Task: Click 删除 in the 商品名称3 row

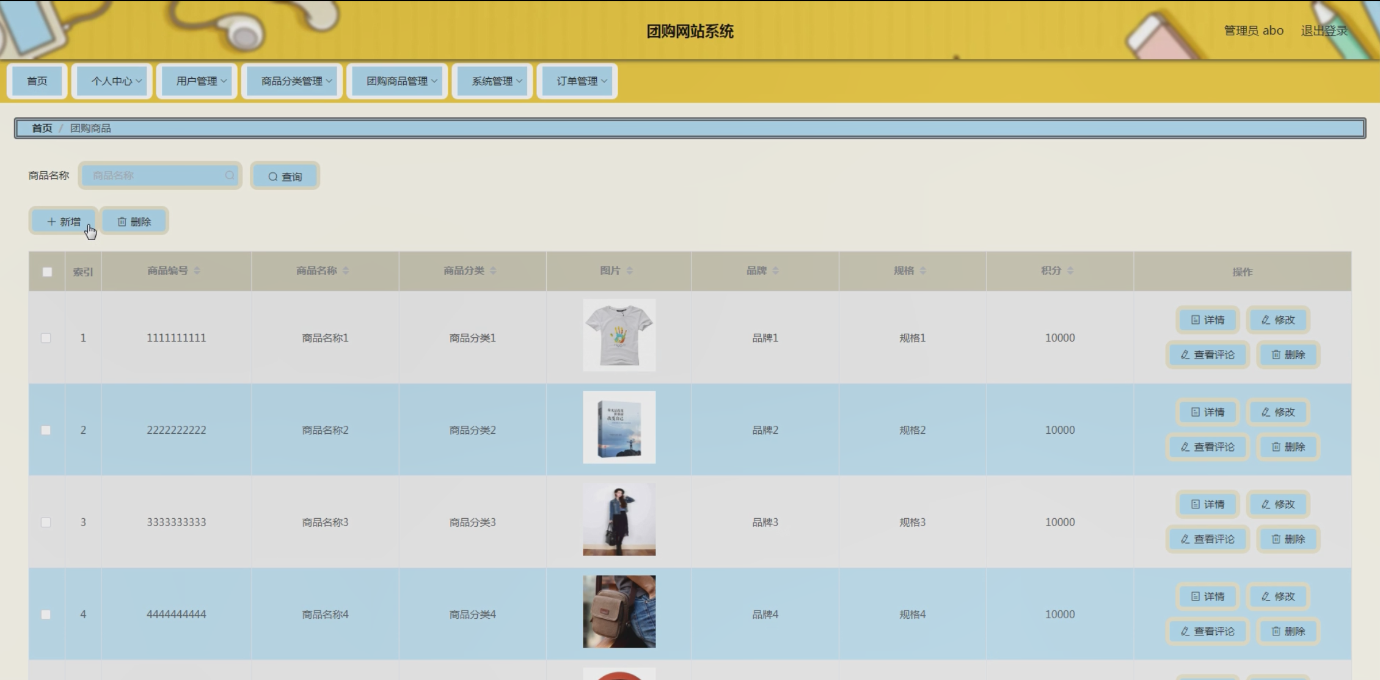Action: [1288, 539]
